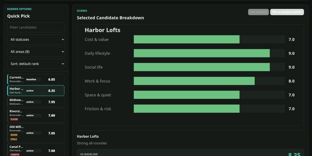Click the Social life label
Image resolution: width=312 pixels, height=156 pixels.
(94, 67)
